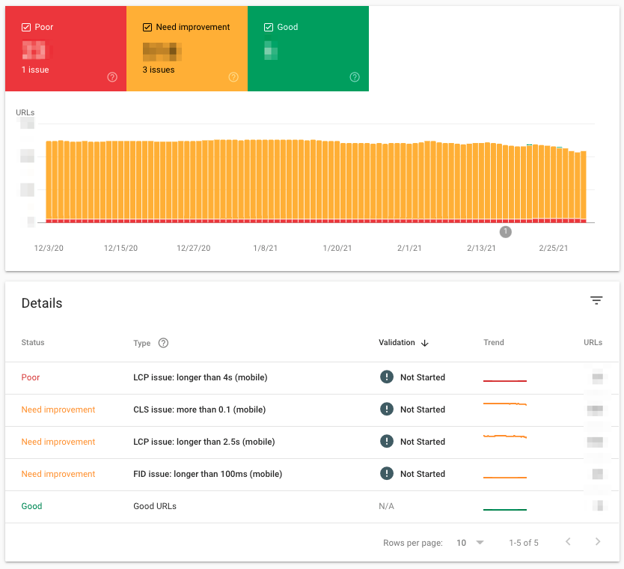Uncheck the Poor status checkbox
Viewport: 624px width, 569px height.
(x=26, y=27)
